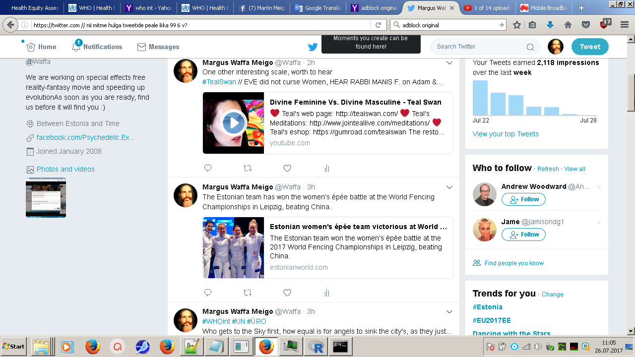
Task: Retweet the Estonian fencing tweet
Action: [248, 293]
